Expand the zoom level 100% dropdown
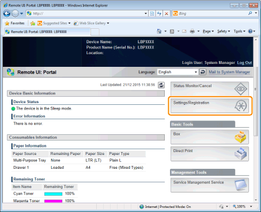This screenshot has width=261, height=212. (x=251, y=207)
